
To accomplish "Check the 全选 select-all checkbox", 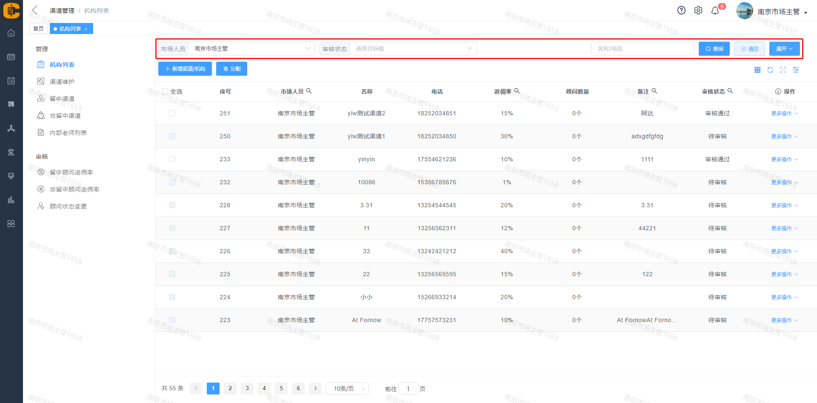I will coord(165,91).
